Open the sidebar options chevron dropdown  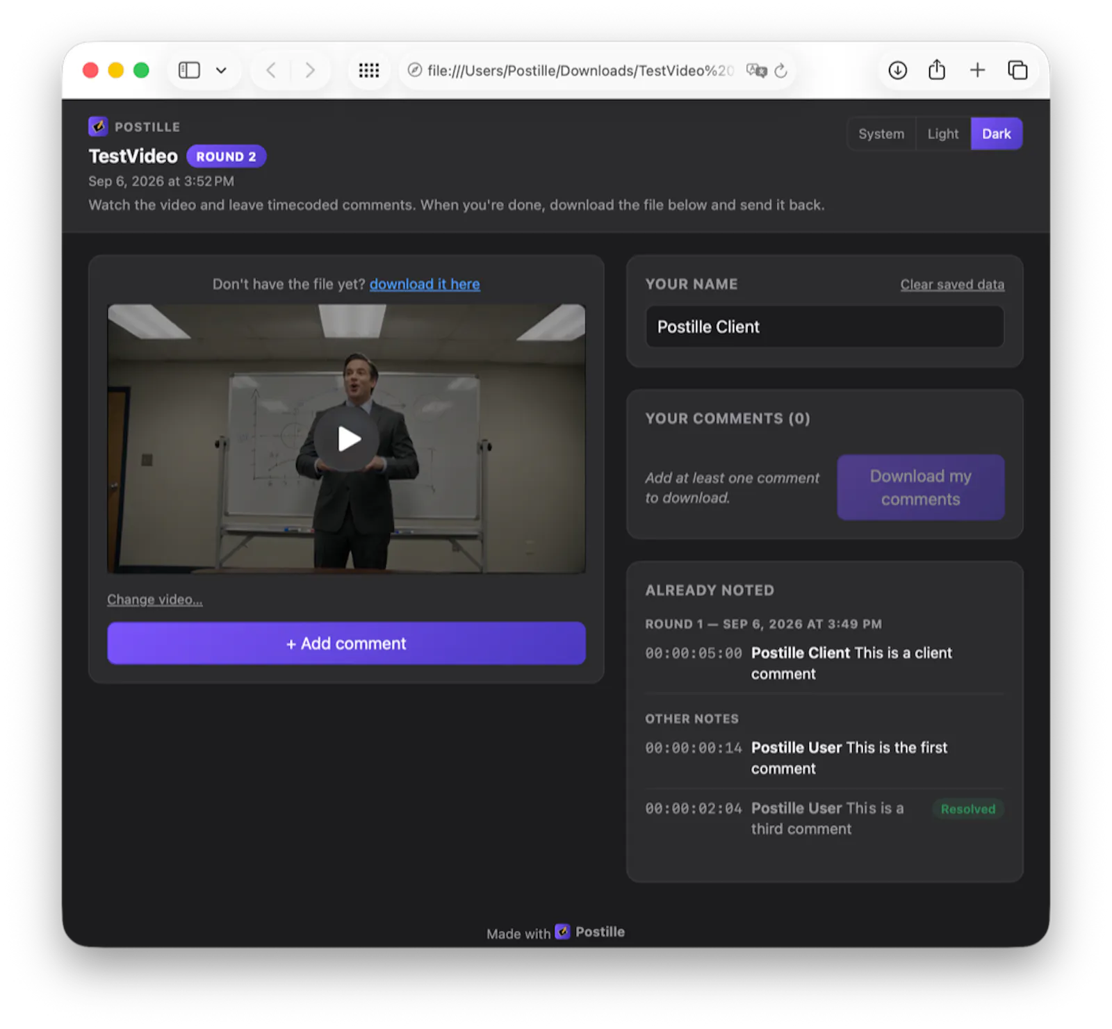(x=221, y=70)
